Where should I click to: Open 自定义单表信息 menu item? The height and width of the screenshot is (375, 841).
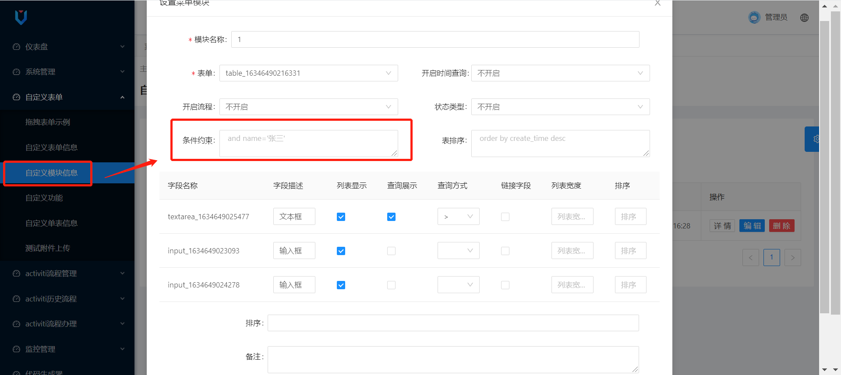tap(67, 223)
